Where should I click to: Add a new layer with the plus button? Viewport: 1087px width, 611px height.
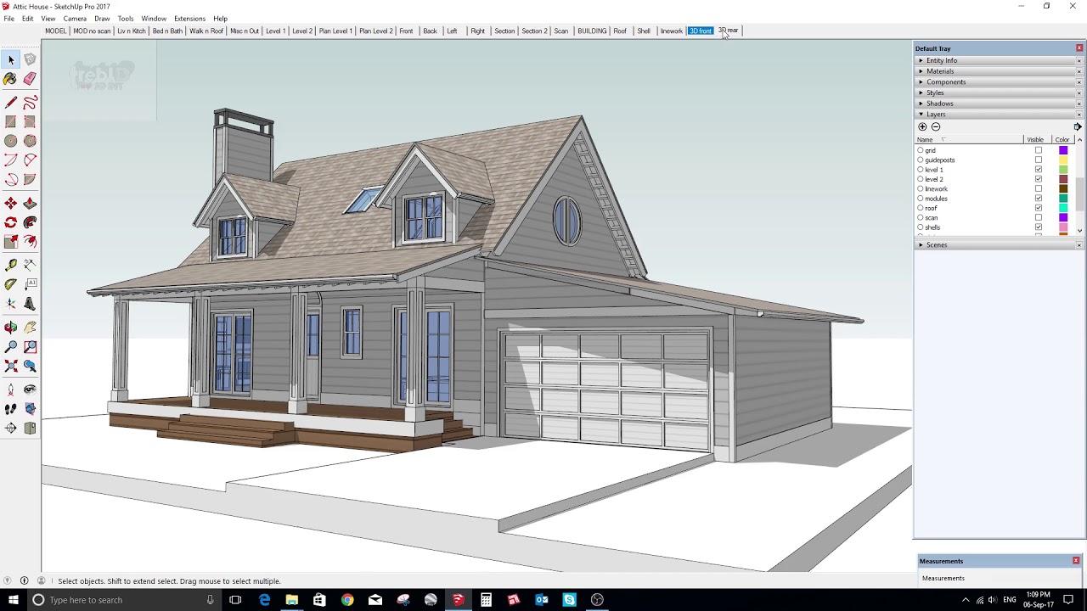coord(922,126)
